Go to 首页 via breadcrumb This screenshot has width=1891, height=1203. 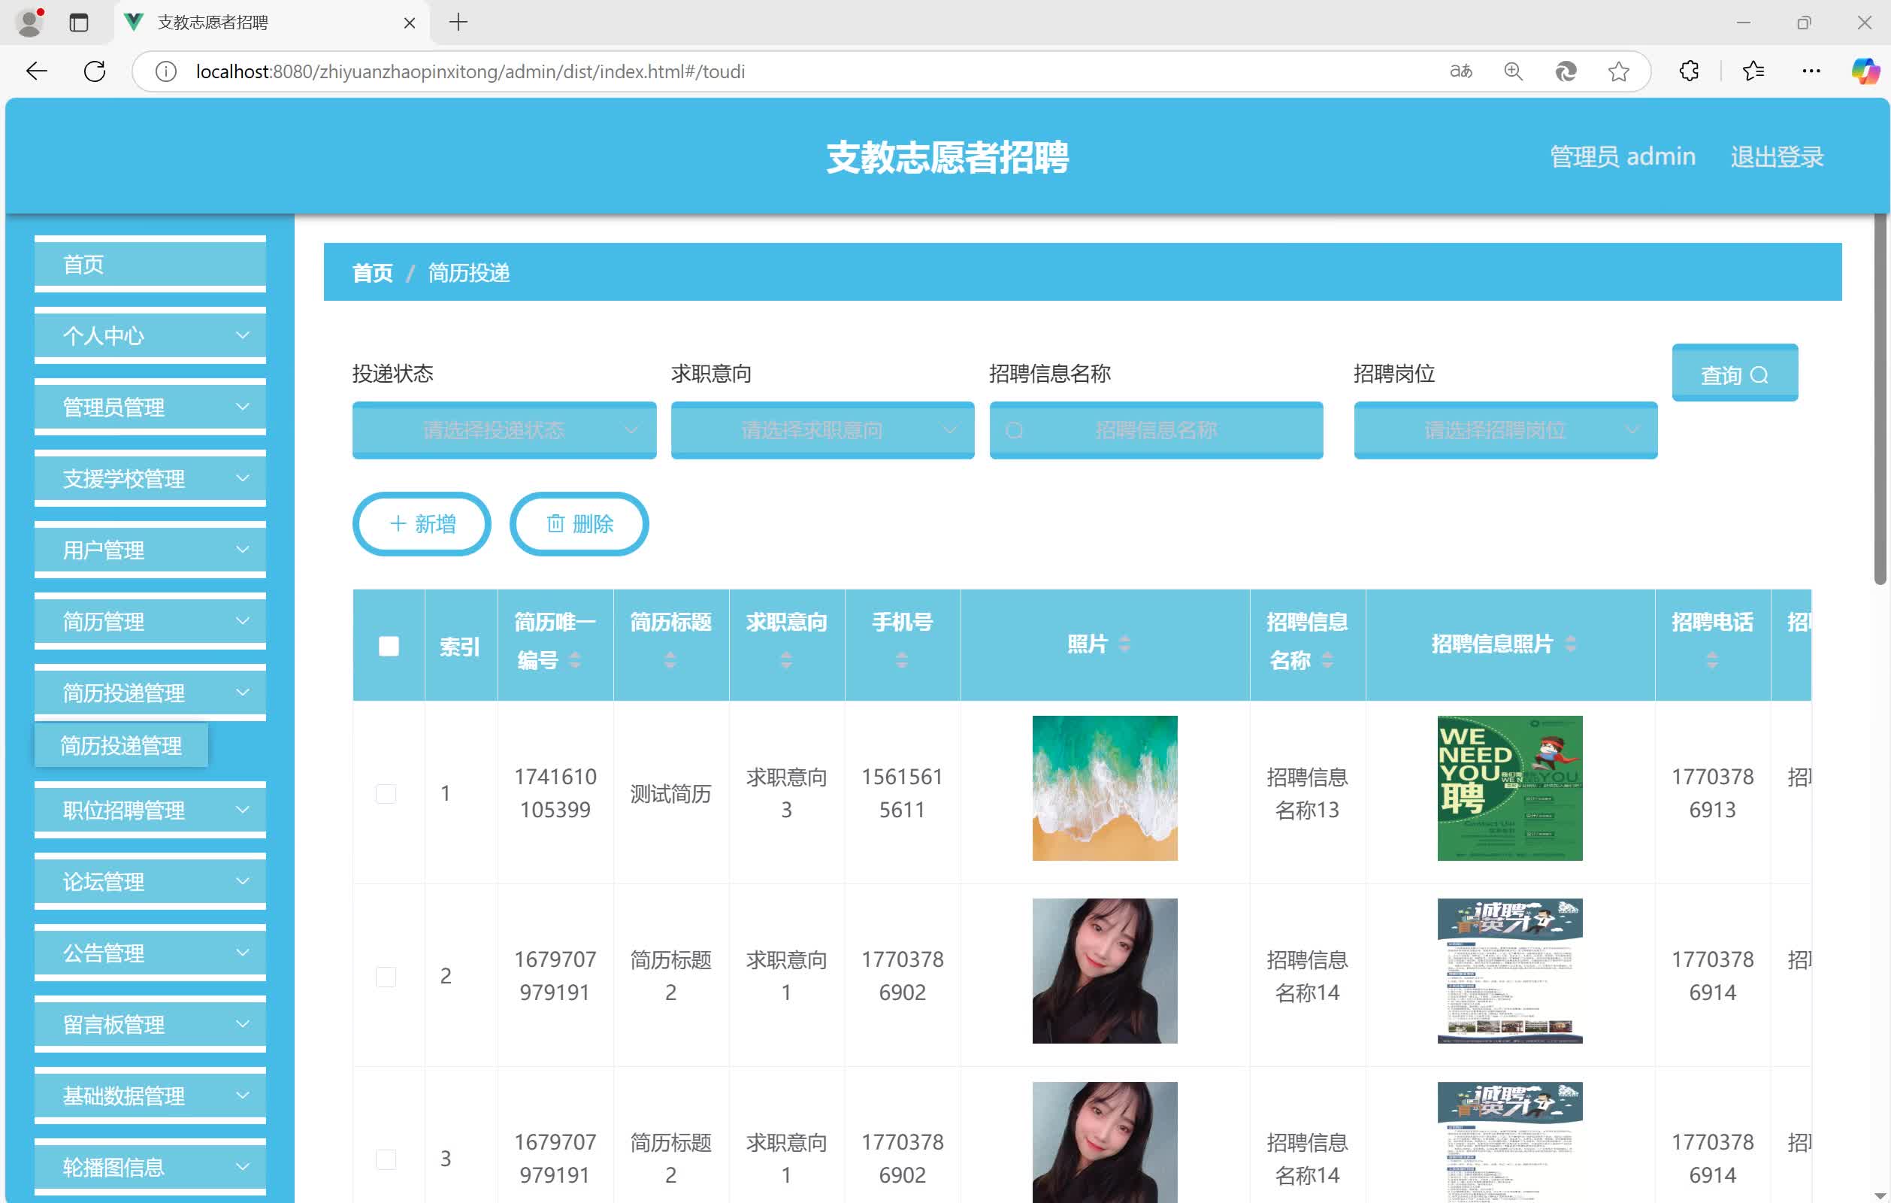pos(372,273)
